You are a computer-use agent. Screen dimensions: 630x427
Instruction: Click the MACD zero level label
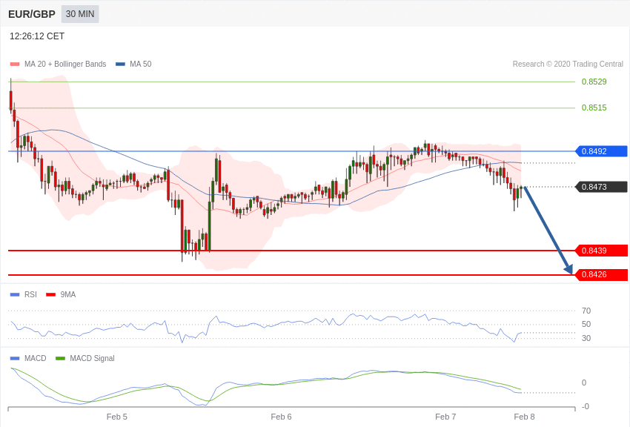point(584,383)
